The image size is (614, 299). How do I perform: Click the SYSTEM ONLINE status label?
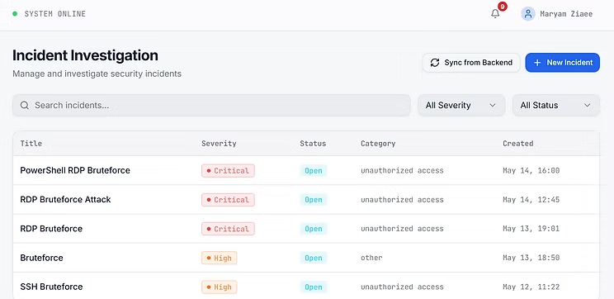(55, 14)
